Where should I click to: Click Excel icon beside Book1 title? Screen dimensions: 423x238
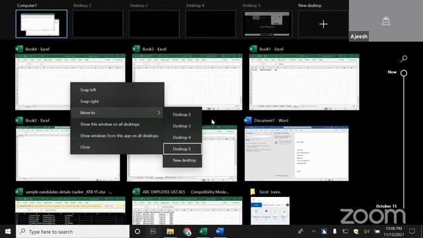pyautogui.click(x=253, y=49)
